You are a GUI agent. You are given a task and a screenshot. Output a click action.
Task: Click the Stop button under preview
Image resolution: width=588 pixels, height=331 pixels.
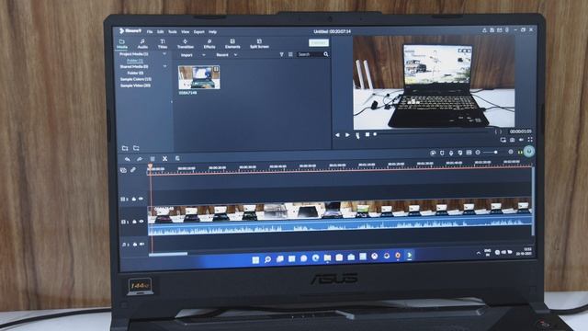367,134
